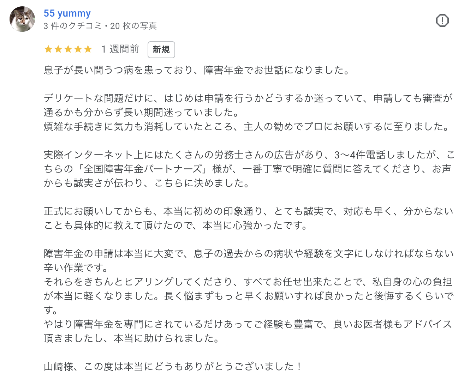
Task: Click the paragraph beginning 実際インターネット上には
Action: [x=249, y=169]
